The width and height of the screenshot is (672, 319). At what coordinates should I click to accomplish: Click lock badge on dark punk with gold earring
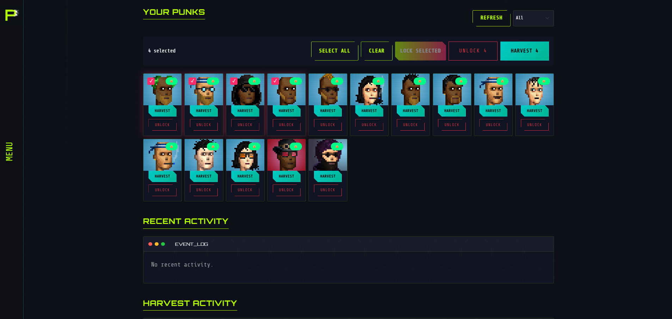tap(461, 81)
